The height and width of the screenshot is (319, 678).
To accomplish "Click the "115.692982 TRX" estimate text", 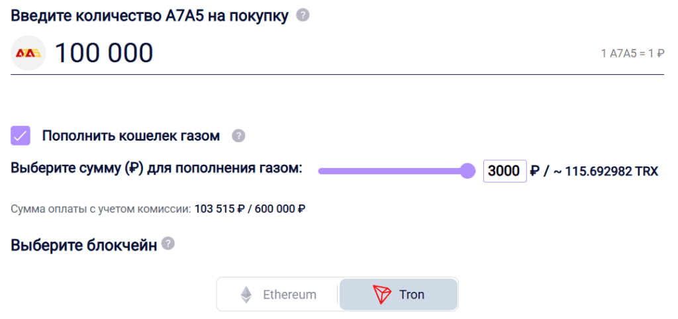I will point(611,171).
